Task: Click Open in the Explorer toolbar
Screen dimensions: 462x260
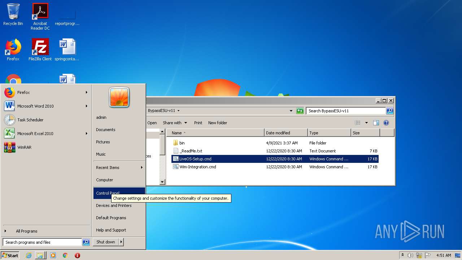Action: click(152, 123)
